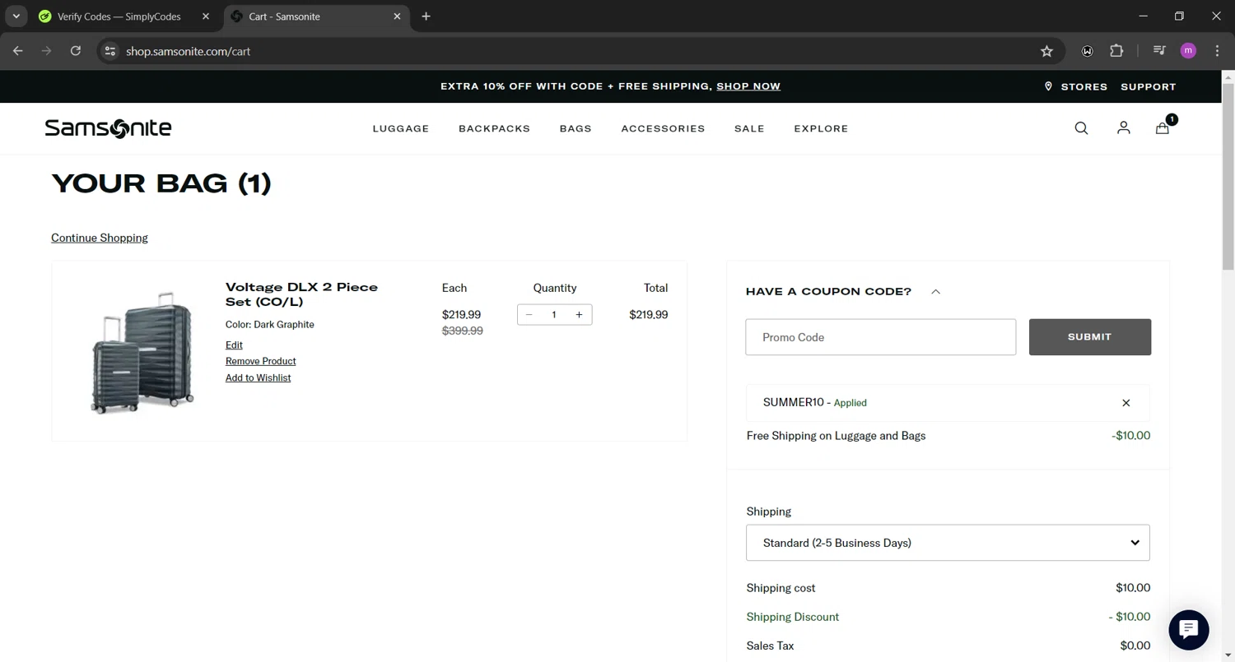
Task: Open the Backpacks menu
Action: click(x=494, y=128)
